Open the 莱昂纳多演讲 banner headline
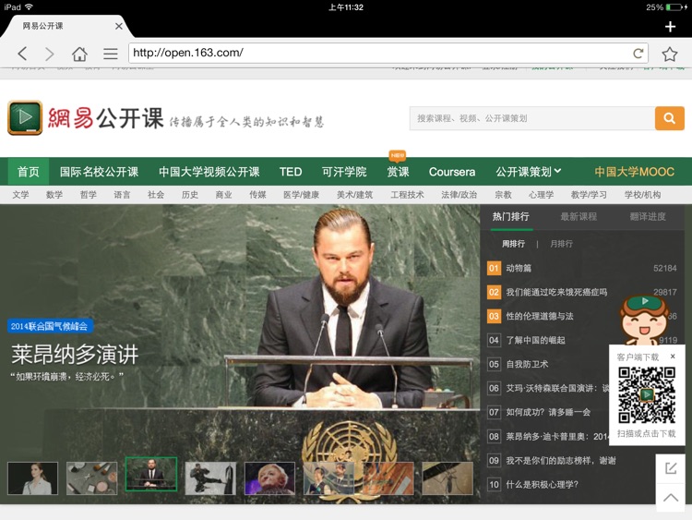Viewport: 692px width, 520px height. click(75, 355)
